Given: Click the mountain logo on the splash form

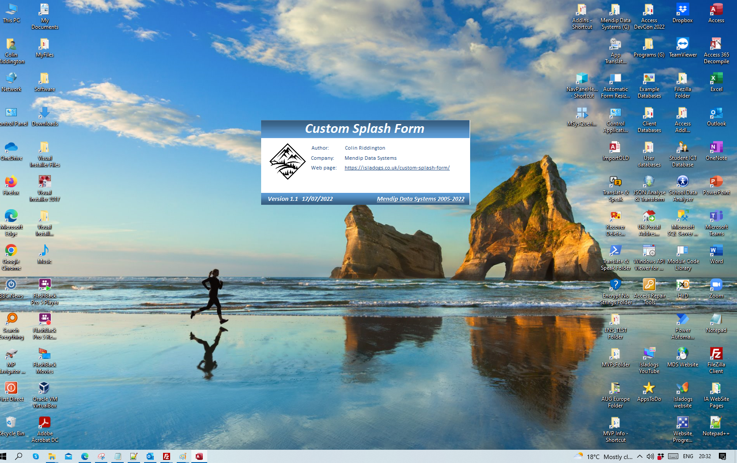Looking at the screenshot, I should click(x=288, y=162).
